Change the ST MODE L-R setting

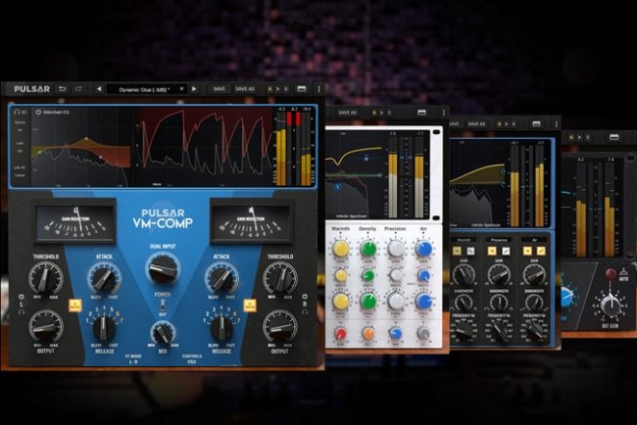click(133, 358)
